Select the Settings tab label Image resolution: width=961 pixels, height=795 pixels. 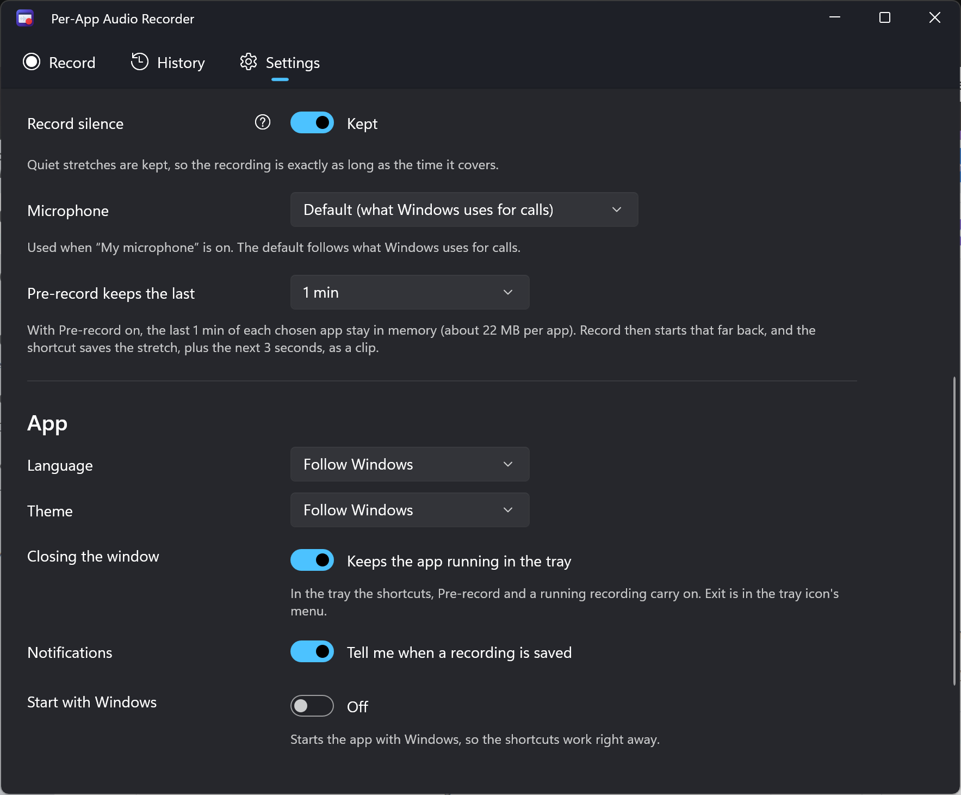coord(293,63)
